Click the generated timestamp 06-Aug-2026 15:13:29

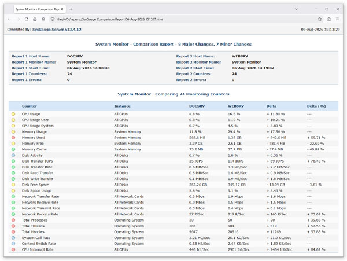coord(320,29)
